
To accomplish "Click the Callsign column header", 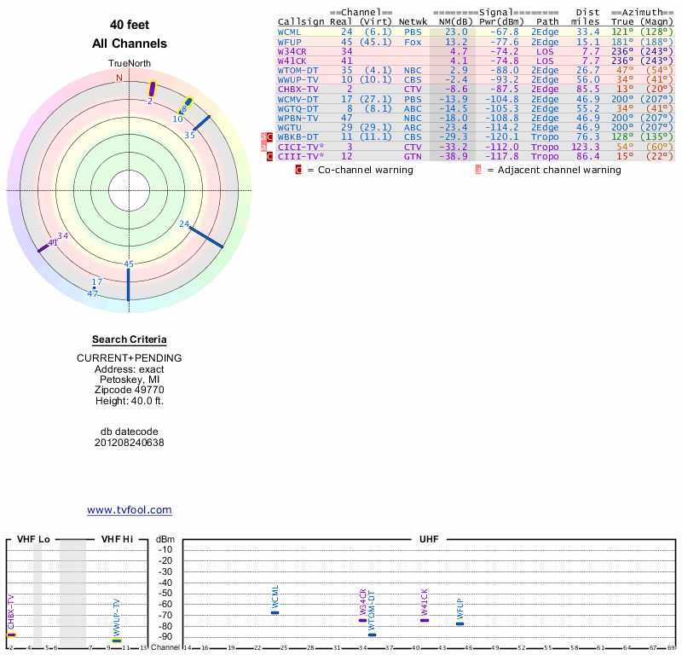I will click(x=301, y=22).
